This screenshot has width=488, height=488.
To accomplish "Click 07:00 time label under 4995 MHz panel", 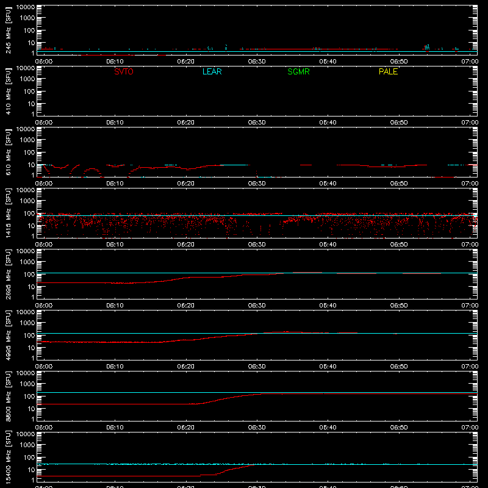I will coord(470,367).
